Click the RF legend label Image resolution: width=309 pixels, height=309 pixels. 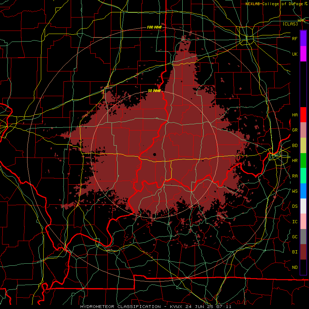(295, 38)
